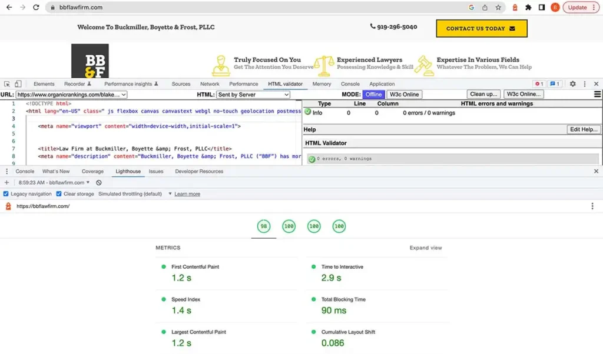
Task: Click the Contact Us Today button
Action: coord(481,28)
